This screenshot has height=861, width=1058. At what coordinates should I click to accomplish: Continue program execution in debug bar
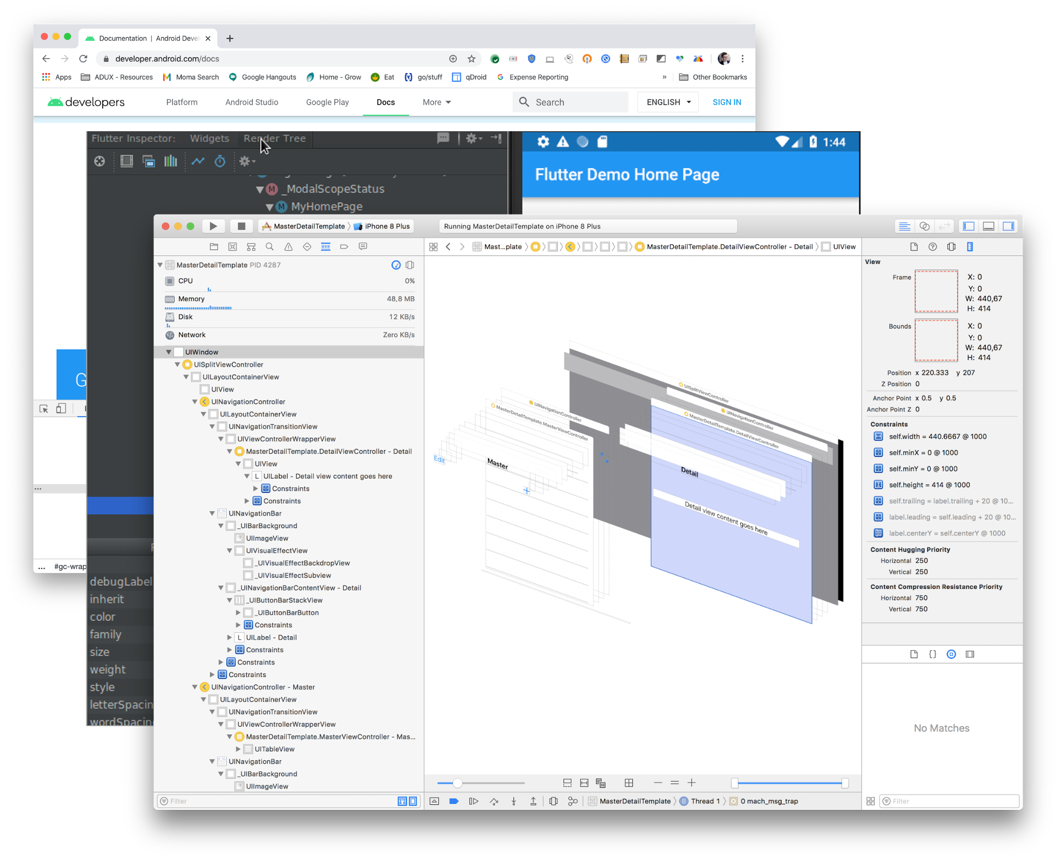pos(474,801)
